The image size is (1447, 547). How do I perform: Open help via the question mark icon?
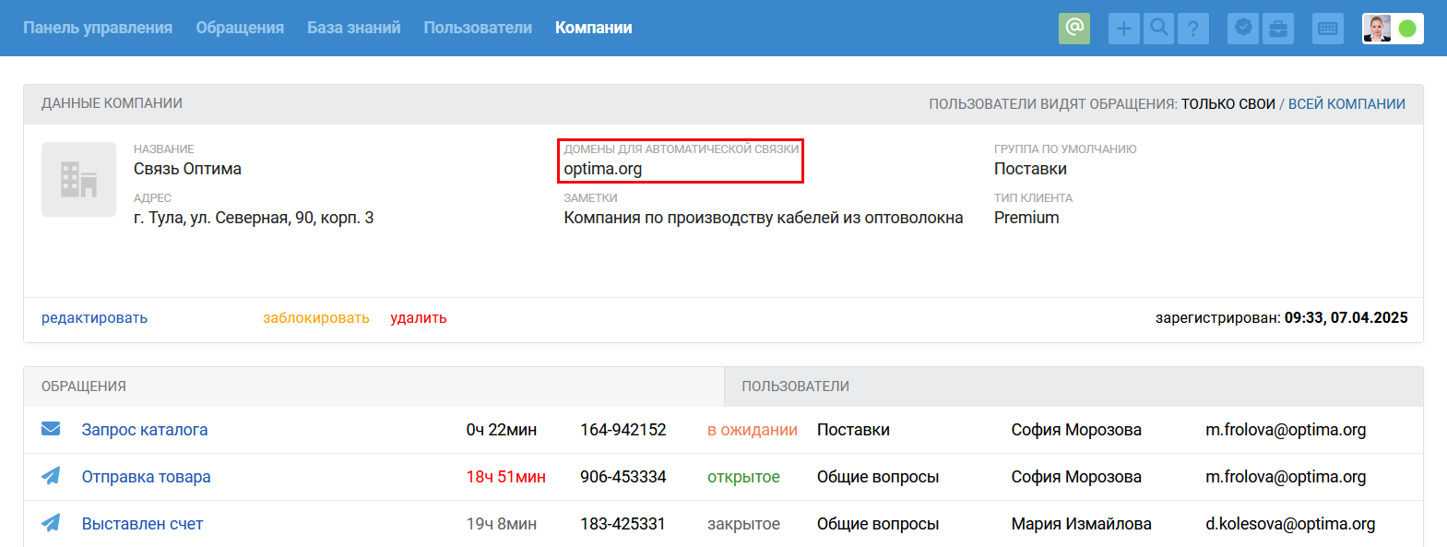1192,29
